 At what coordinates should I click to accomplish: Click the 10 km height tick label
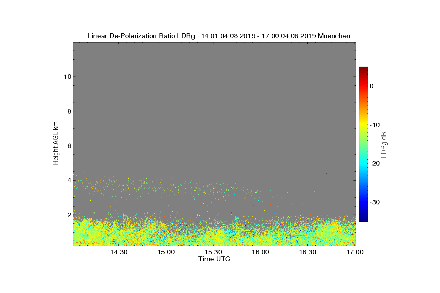pos(67,77)
